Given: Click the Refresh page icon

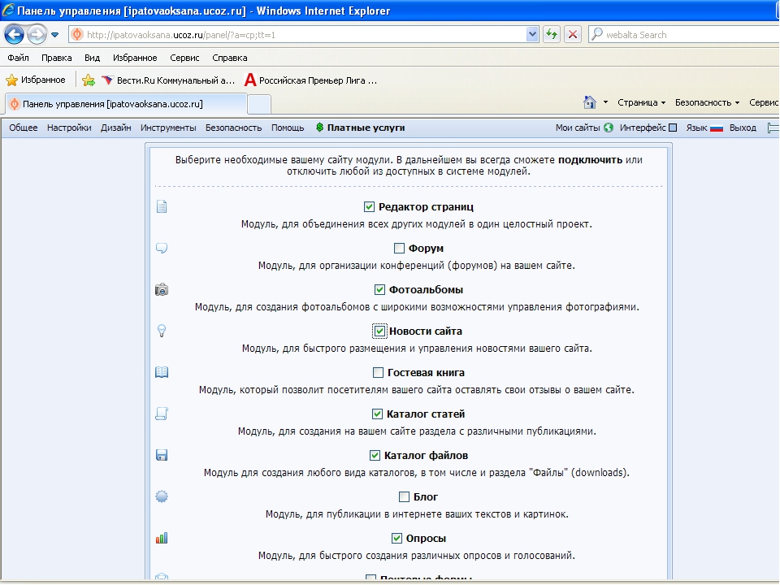Looking at the screenshot, I should point(552,34).
